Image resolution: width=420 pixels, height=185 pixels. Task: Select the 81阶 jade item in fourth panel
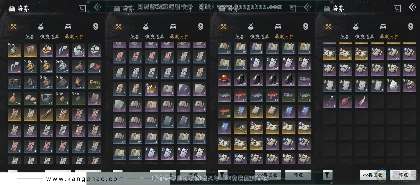[393, 86]
